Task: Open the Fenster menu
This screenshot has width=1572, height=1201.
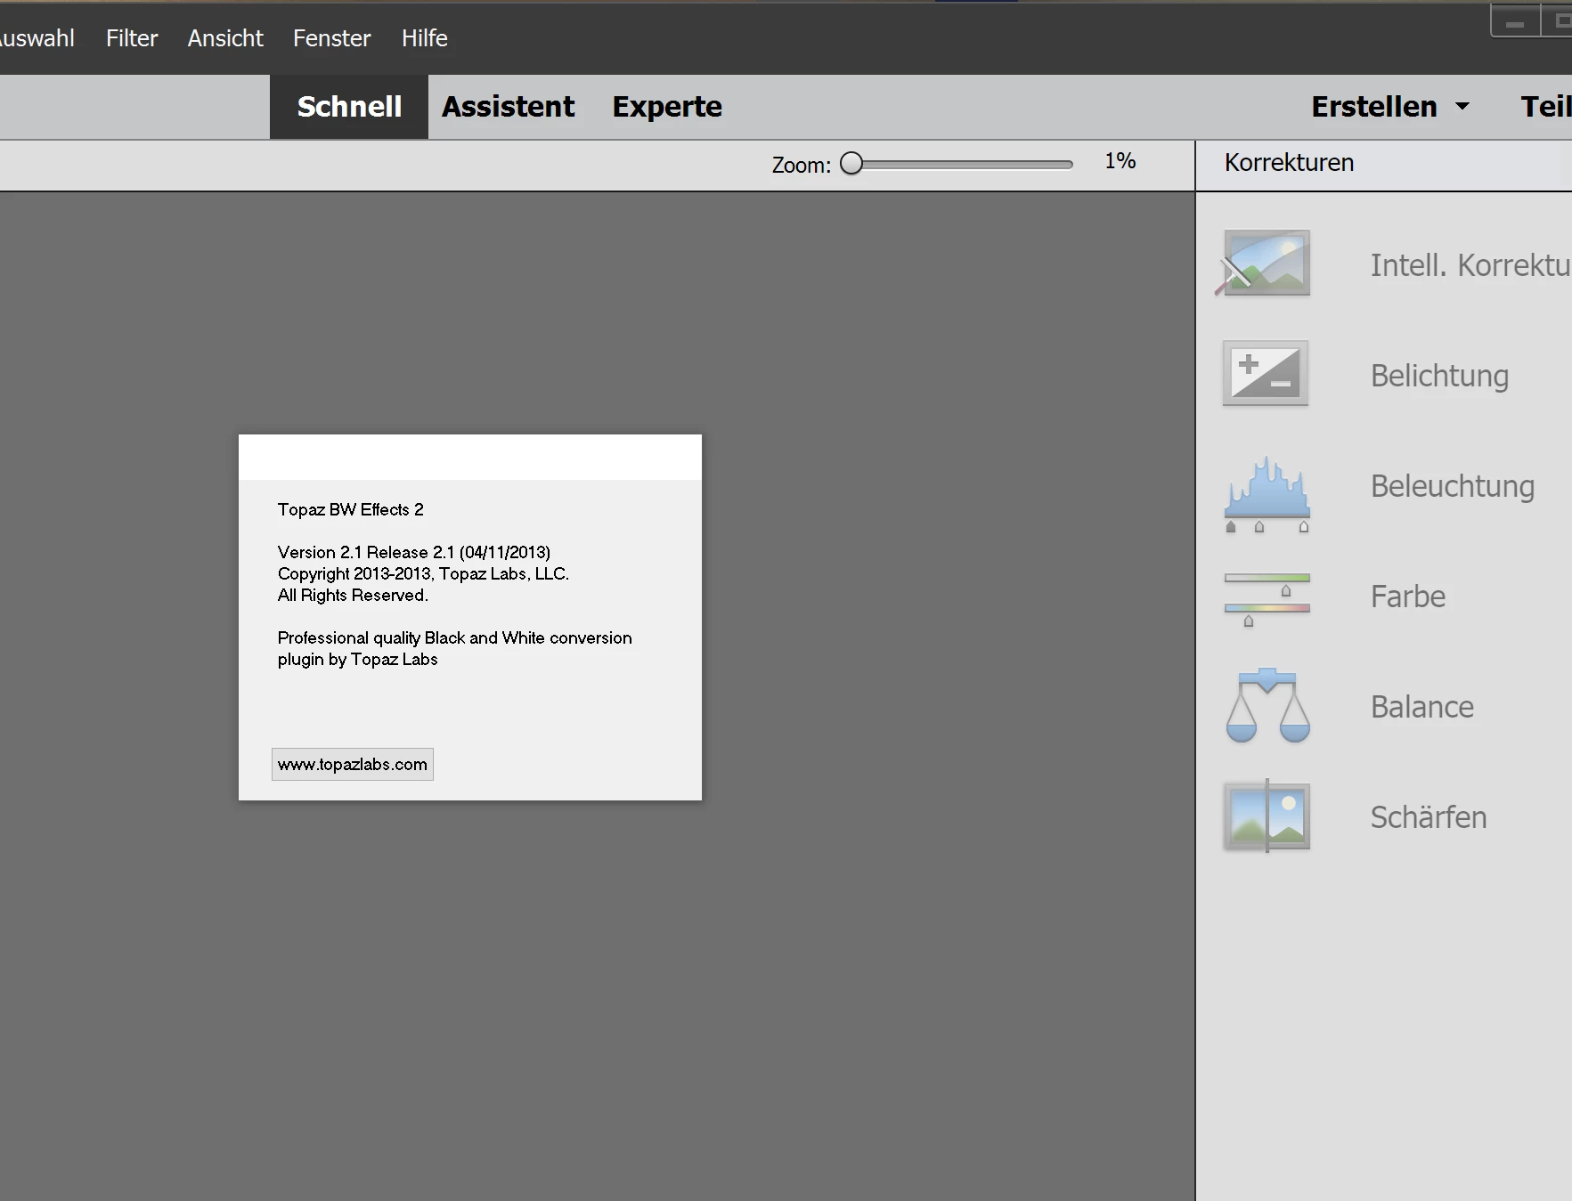Action: [331, 38]
